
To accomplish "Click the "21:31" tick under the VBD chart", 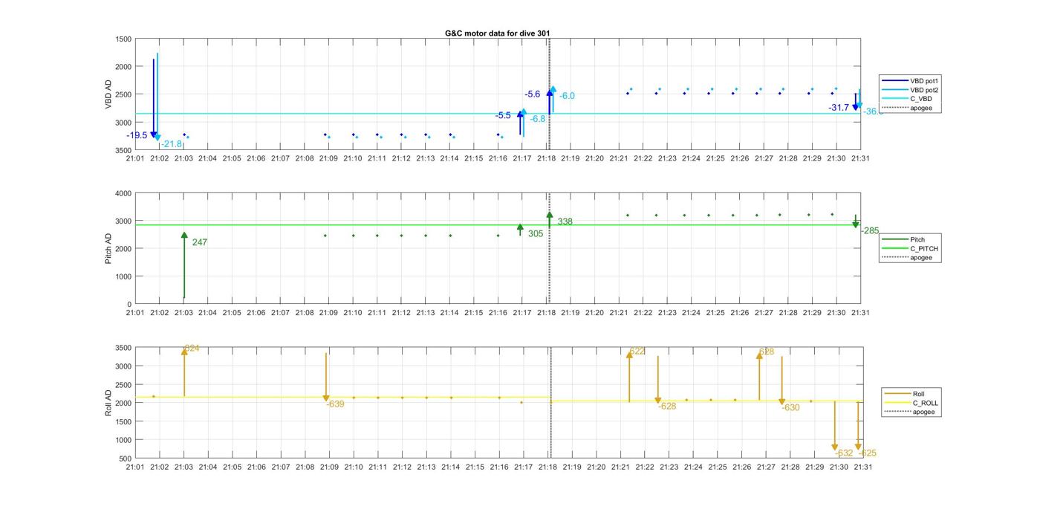I will (860, 158).
